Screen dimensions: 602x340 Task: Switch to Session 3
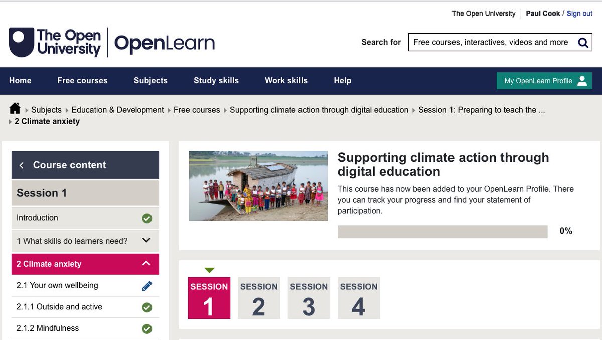pos(309,298)
